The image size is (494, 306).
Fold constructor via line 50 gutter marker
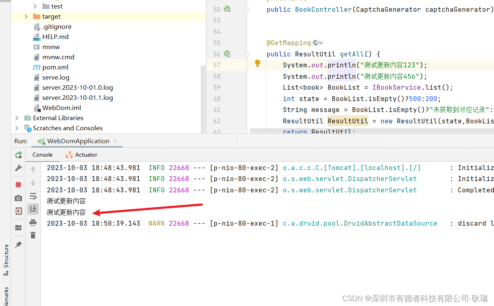coord(247,9)
